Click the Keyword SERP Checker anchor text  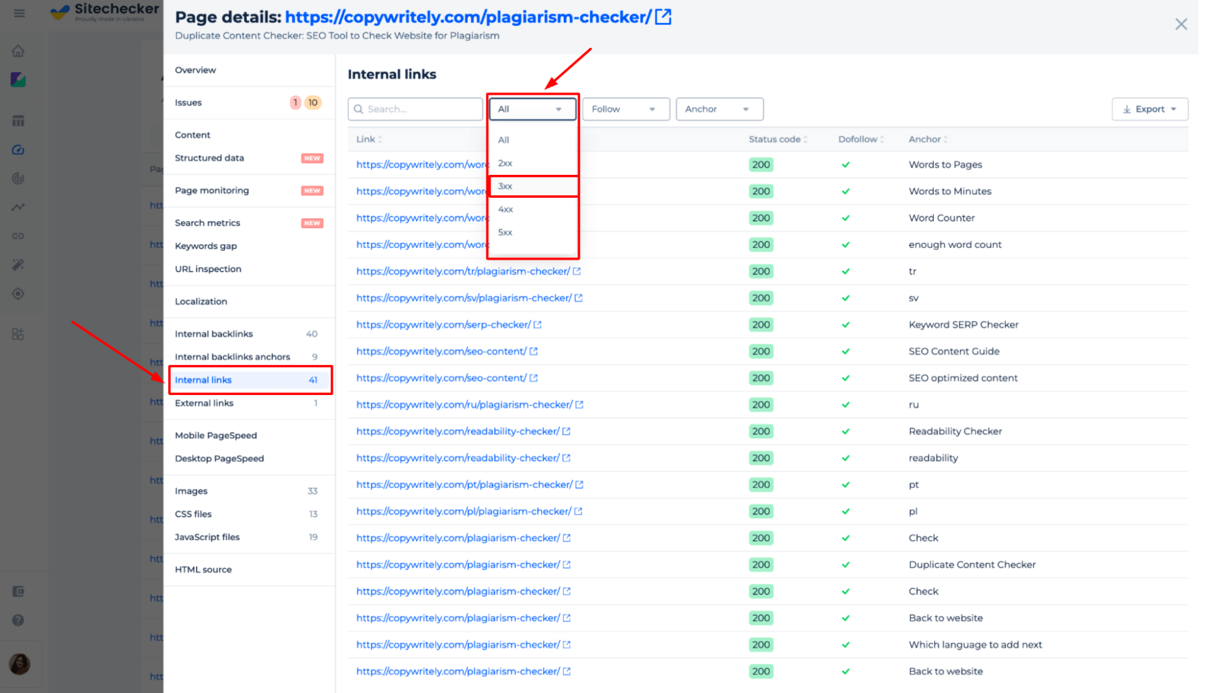[x=963, y=324]
